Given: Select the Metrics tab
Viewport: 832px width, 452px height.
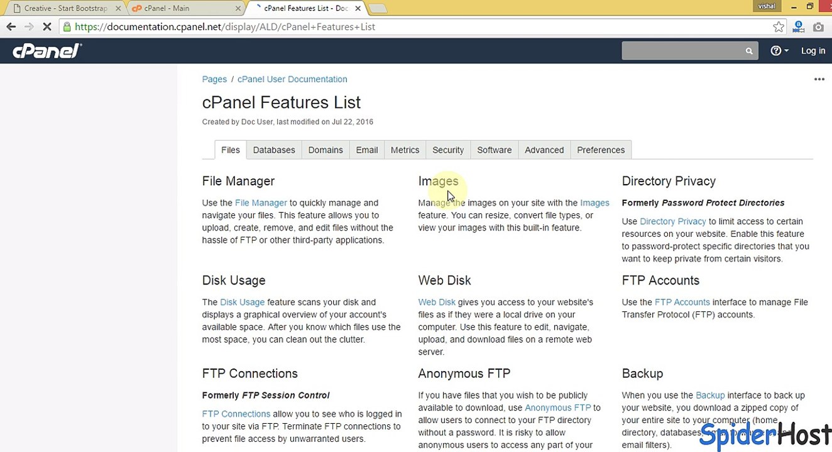Looking at the screenshot, I should [x=405, y=150].
